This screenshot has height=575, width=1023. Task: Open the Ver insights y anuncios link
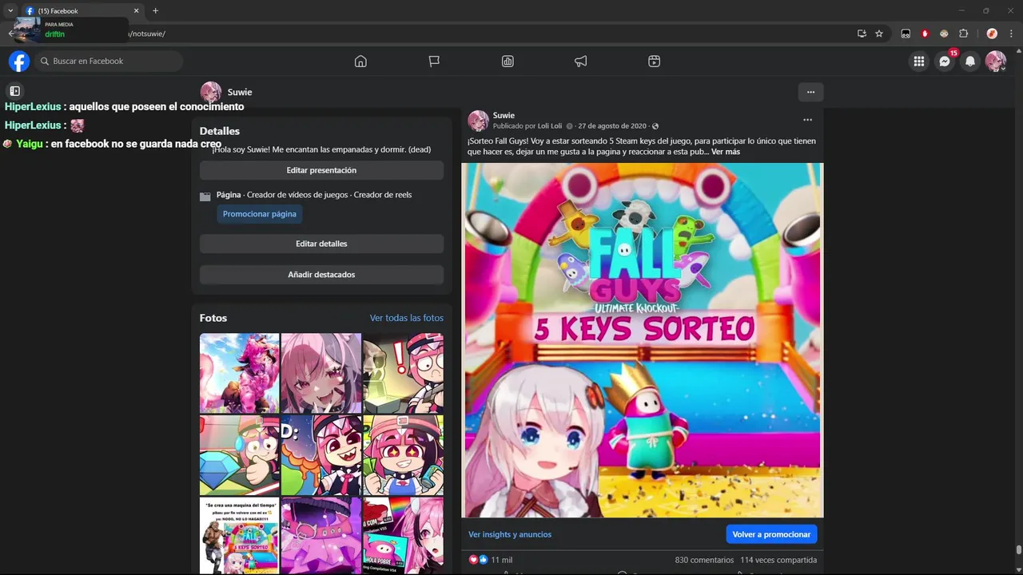[x=510, y=534]
